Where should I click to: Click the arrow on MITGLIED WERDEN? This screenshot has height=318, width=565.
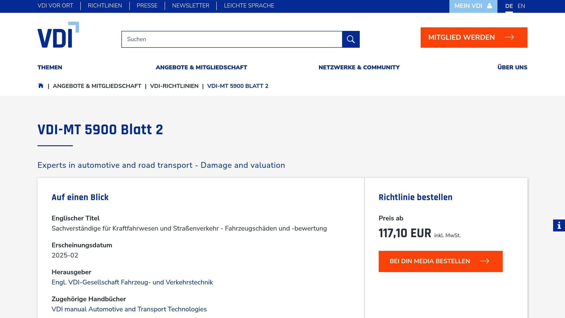pyautogui.click(x=509, y=37)
